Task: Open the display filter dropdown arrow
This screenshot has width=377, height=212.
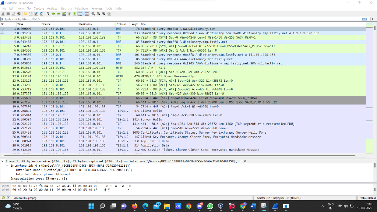Action: (x=369, y=19)
